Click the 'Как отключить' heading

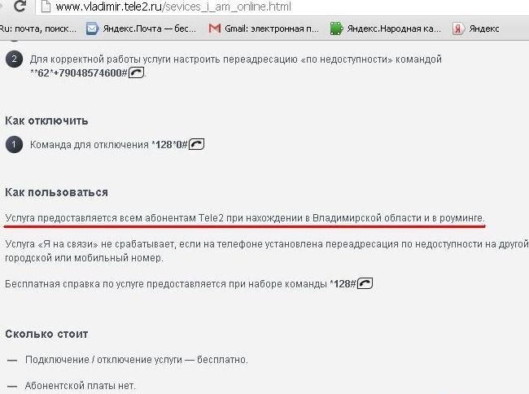[46, 120]
